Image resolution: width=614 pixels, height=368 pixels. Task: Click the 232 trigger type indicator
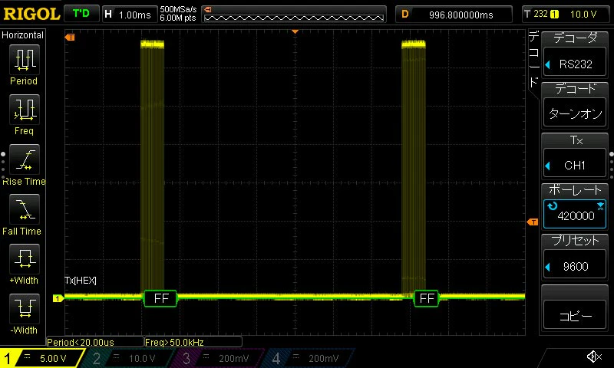[x=541, y=14]
